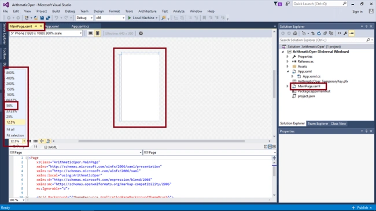376x211 pixels.
Task: Open Properties wrench icon in Solution Explorer
Action: pos(345,34)
